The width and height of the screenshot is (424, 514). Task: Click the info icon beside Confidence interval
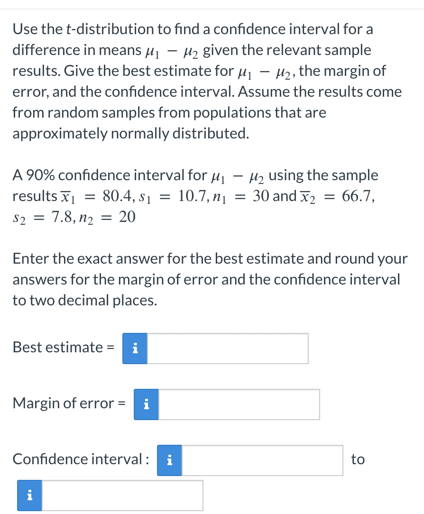(x=169, y=460)
